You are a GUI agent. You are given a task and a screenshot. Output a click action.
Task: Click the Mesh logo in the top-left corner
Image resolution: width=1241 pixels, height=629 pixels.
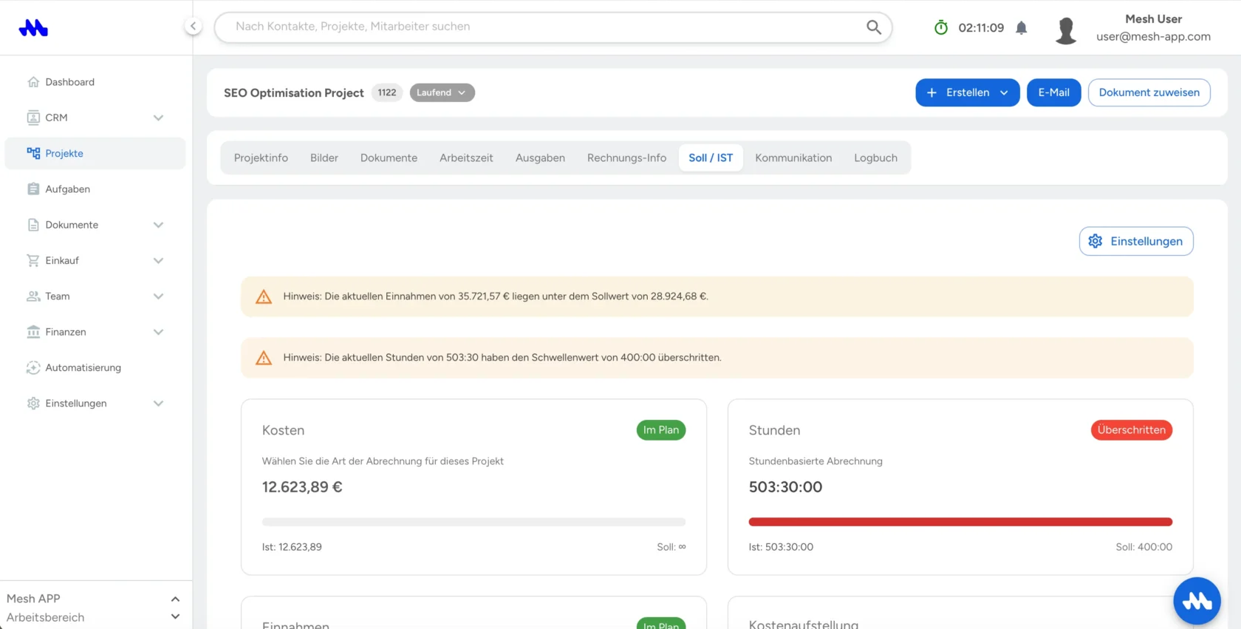pos(33,28)
